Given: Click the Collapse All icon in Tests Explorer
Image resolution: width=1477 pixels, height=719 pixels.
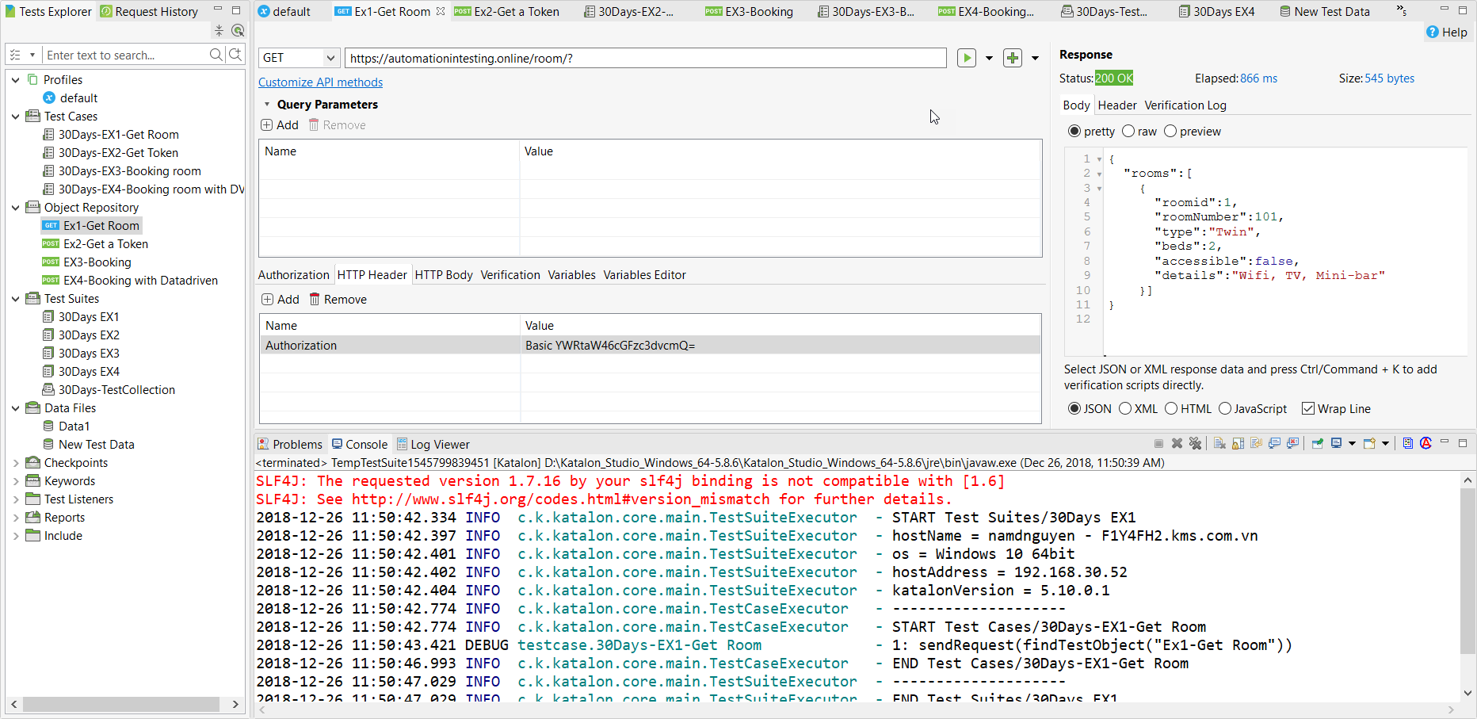Looking at the screenshot, I should pos(219,31).
